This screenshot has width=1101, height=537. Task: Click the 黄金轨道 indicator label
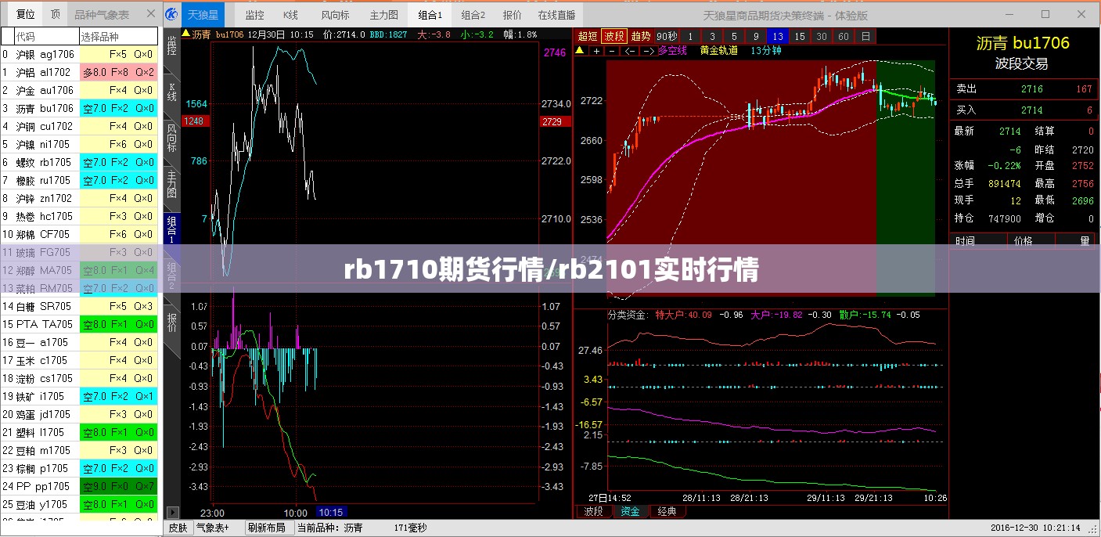718,51
